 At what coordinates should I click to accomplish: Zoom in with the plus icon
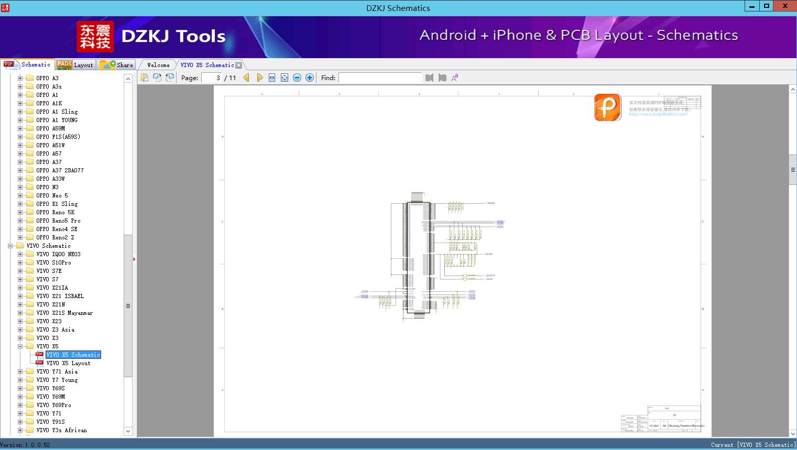tap(310, 78)
